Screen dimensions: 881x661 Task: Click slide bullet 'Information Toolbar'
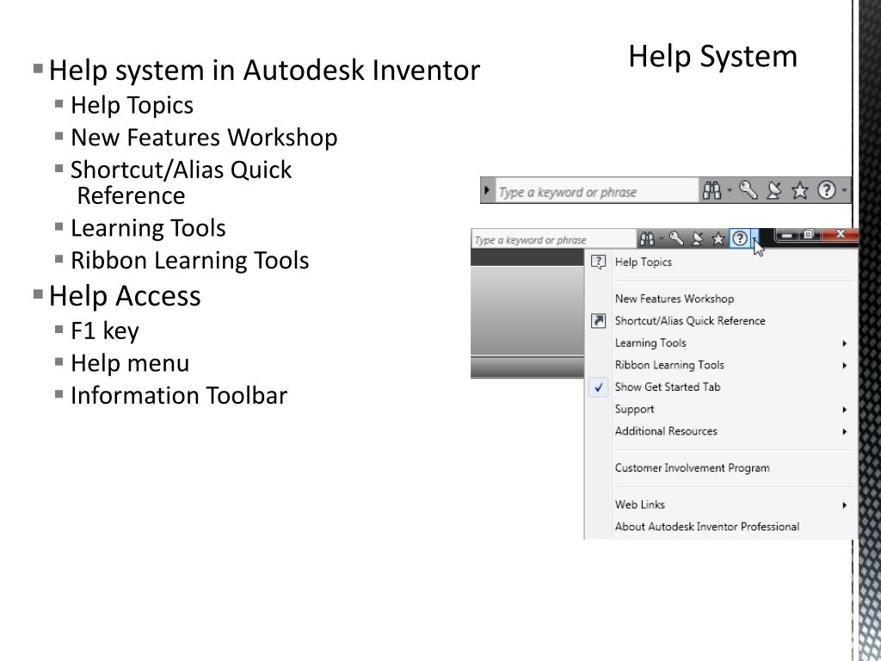pyautogui.click(x=179, y=396)
